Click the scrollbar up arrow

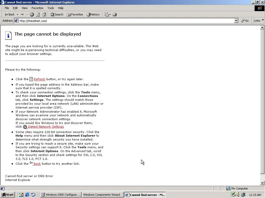click(x=262, y=27)
